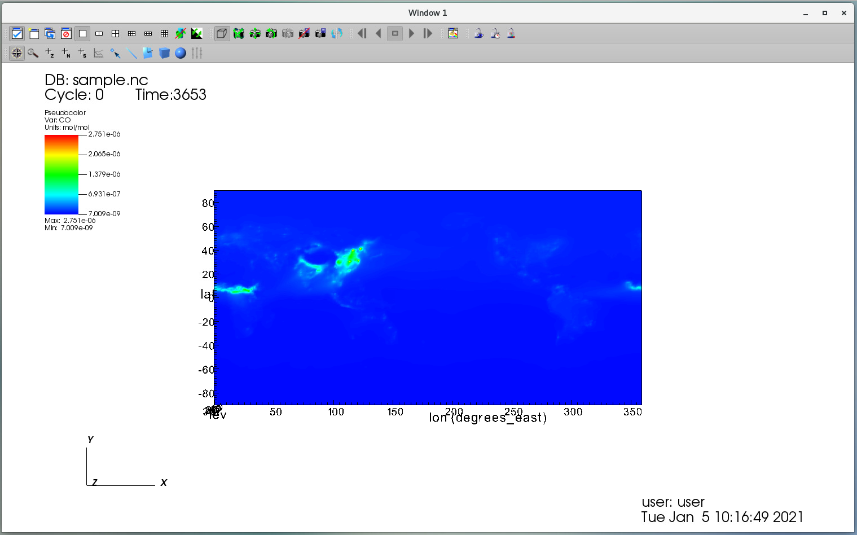
Task: Click the Pseudocolor legend color bar
Action: coord(61,174)
